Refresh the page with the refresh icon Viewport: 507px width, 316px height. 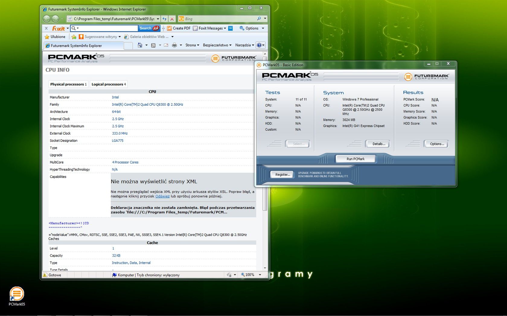tap(164, 19)
